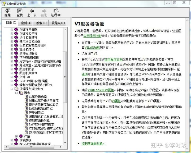Expand the 循环和结构 tree node
The height and width of the screenshot is (153, 191).
click(x=12, y=49)
